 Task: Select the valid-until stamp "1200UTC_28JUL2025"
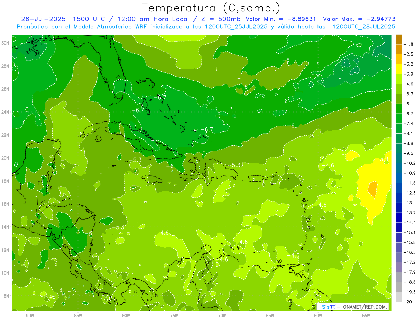[363, 27]
